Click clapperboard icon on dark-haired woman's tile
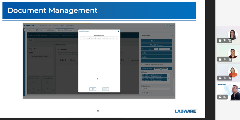Screen dimensions: 240x120 click(220, 40)
